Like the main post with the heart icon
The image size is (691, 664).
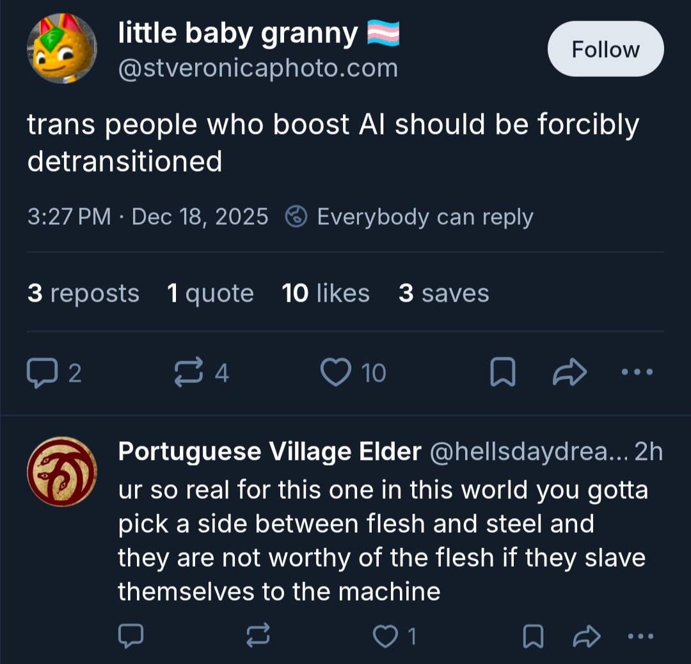[x=336, y=373]
